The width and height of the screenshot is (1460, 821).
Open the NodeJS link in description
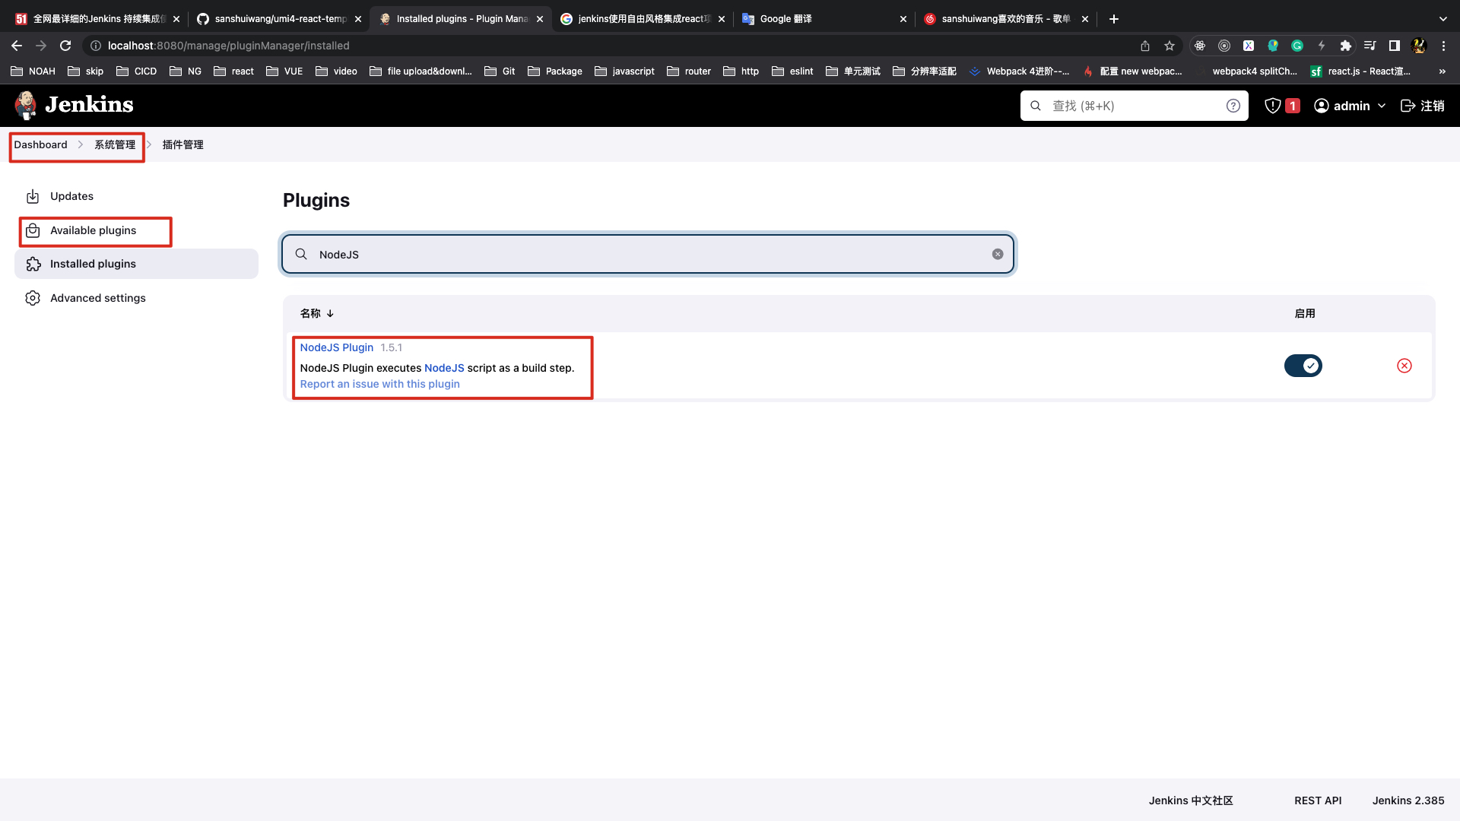(x=444, y=368)
